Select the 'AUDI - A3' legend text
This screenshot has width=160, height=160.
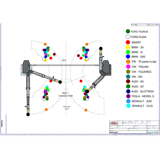(138, 81)
